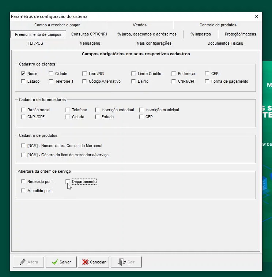Image resolution: width=272 pixels, height=277 pixels.
Task: Open the % Impostos tab
Action: [x=200, y=34]
